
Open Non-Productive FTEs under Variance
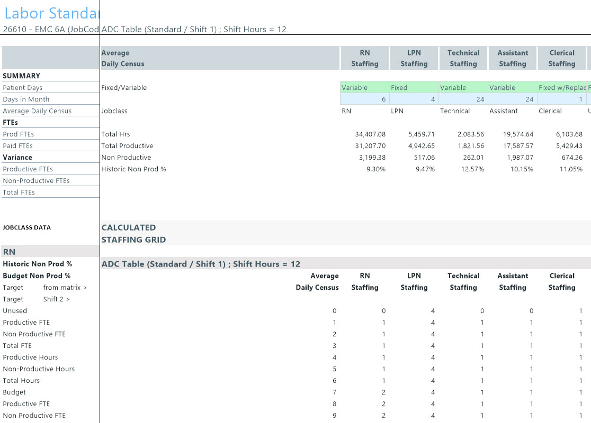coord(36,181)
